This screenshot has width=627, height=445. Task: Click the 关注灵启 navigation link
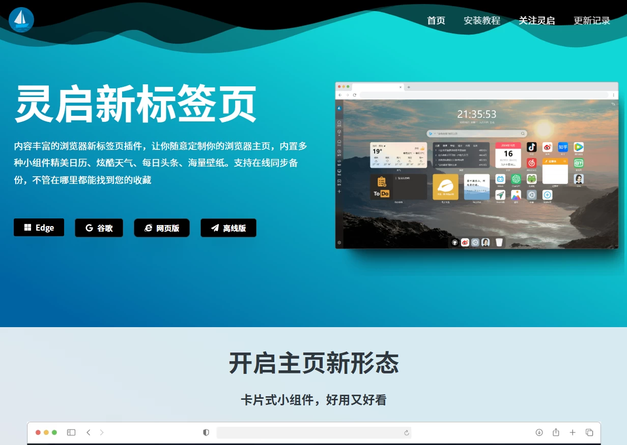(x=537, y=20)
